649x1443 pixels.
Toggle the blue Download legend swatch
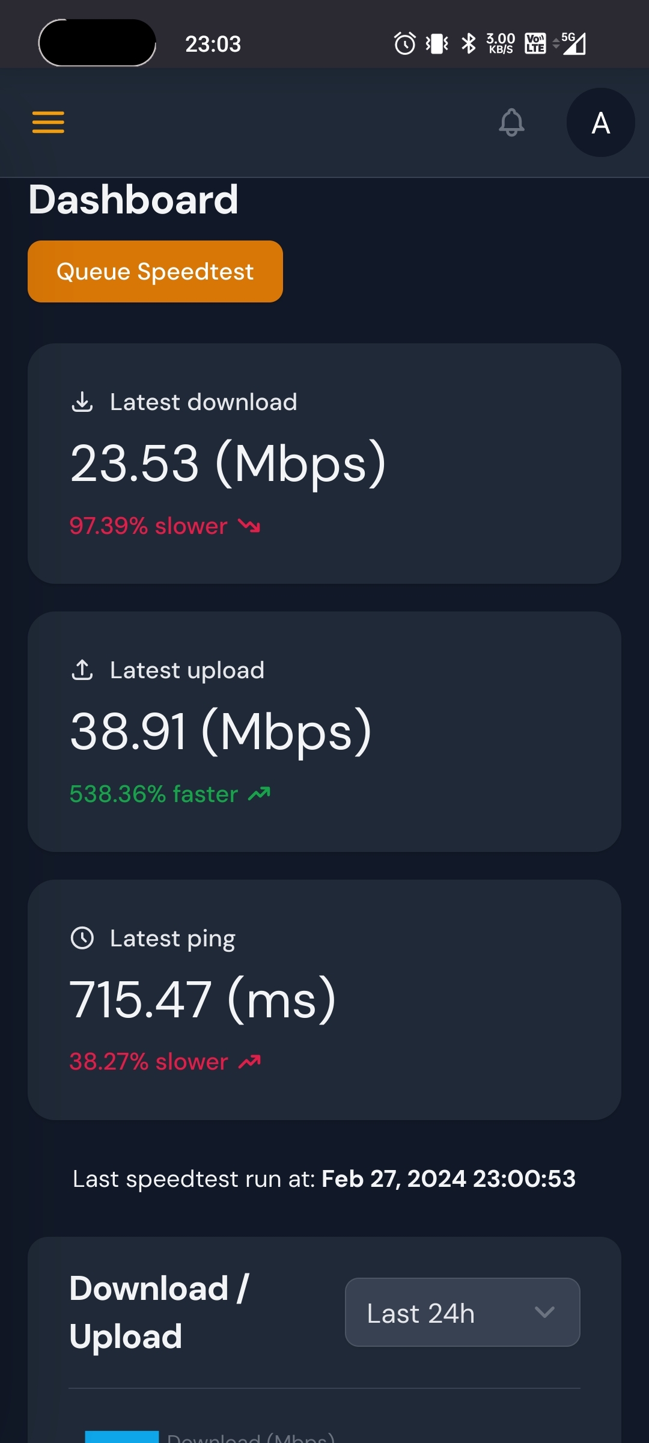coord(122,1437)
